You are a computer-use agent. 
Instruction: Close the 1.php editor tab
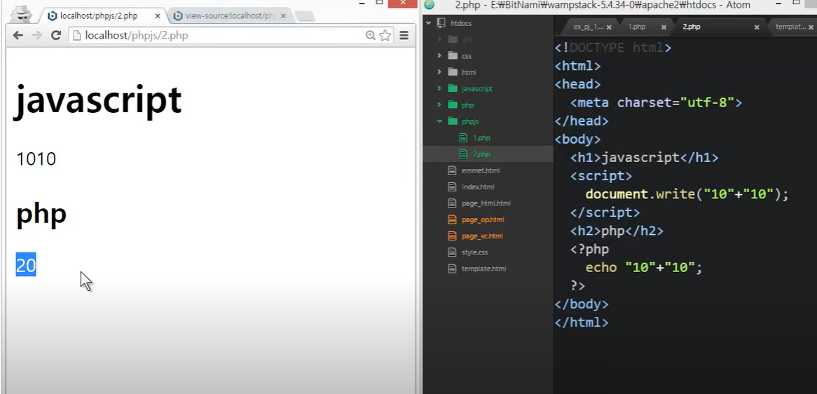point(664,27)
